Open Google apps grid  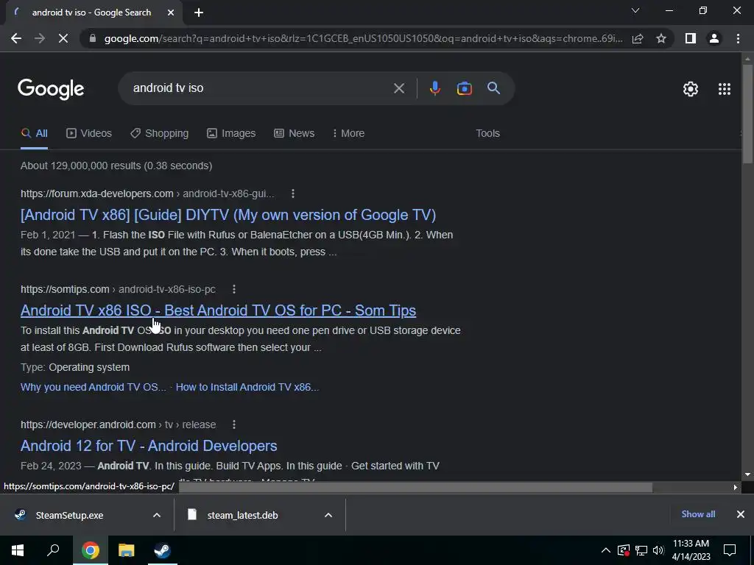[725, 89]
